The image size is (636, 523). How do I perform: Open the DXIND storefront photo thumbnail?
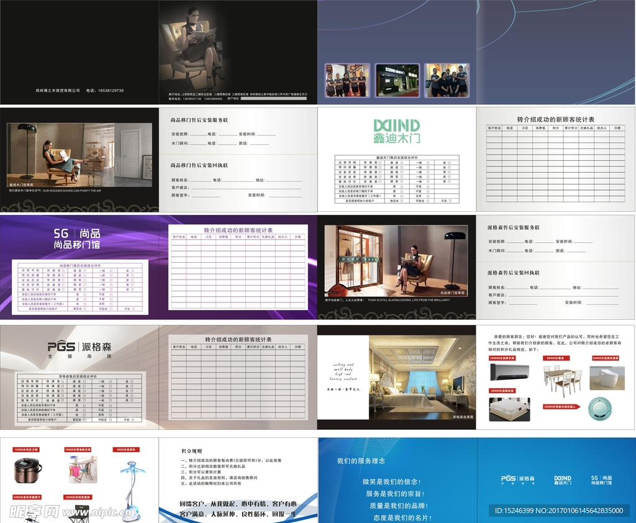pyautogui.click(x=397, y=80)
